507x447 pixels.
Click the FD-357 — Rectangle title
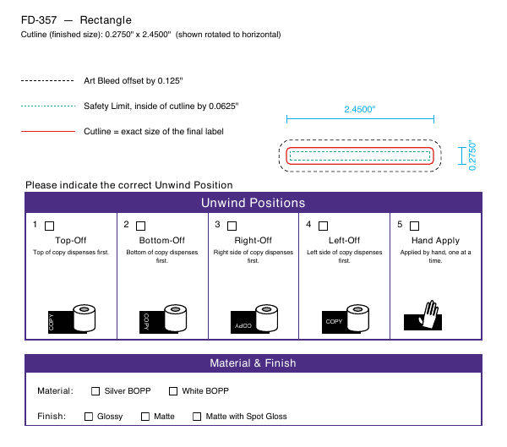pyautogui.click(x=76, y=20)
